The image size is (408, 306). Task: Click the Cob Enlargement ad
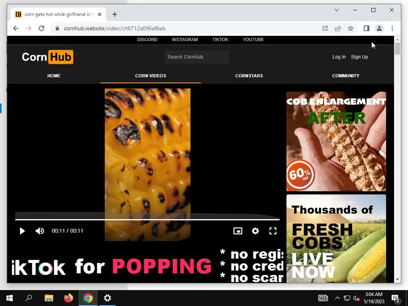pyautogui.click(x=336, y=141)
